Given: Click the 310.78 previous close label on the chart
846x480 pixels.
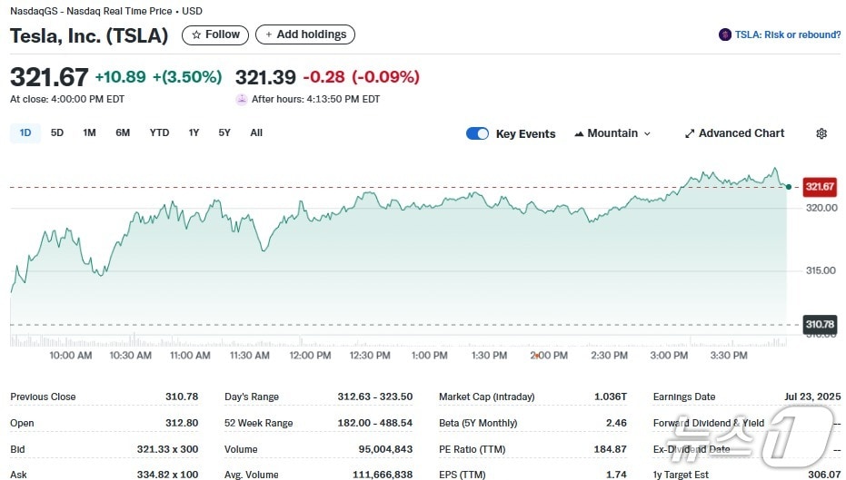Looking at the screenshot, I should [819, 324].
